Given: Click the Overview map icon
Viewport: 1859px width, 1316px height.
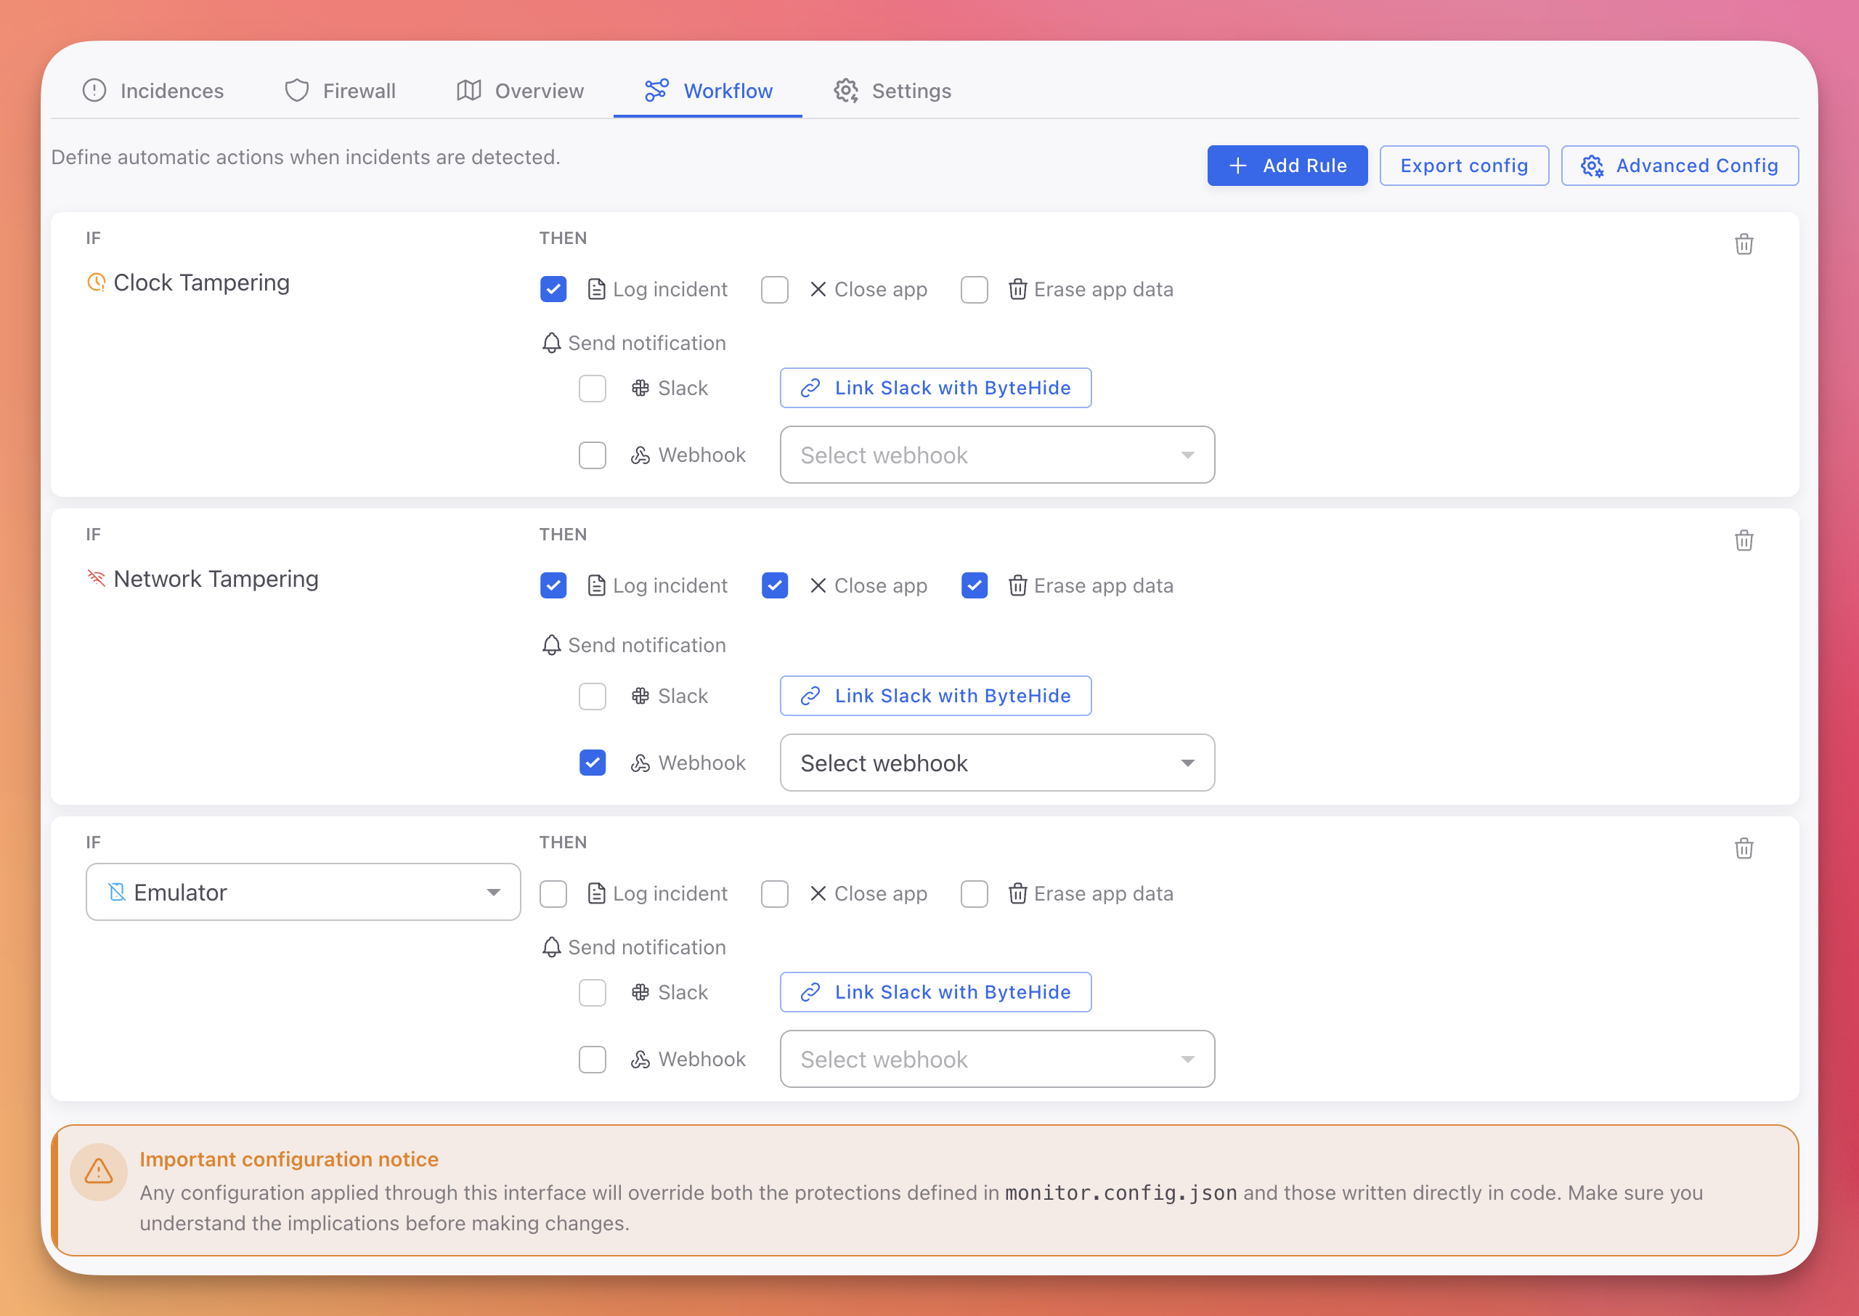Looking at the screenshot, I should click(x=470, y=91).
